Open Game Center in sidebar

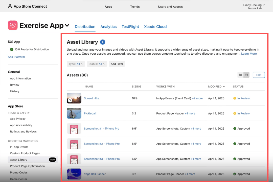18,179
